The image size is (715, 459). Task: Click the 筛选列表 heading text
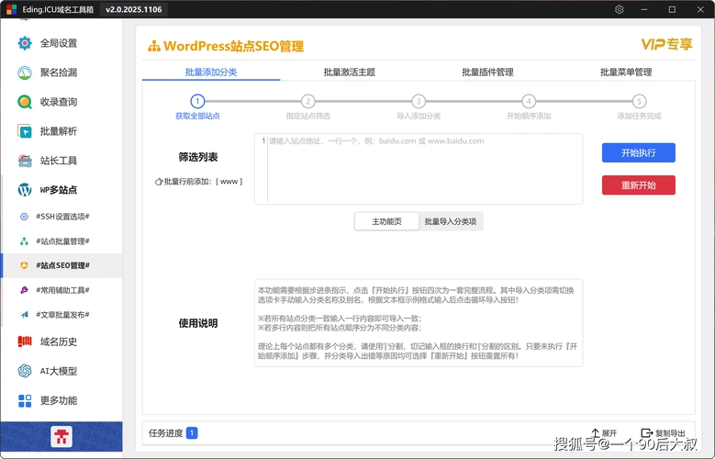pos(198,157)
